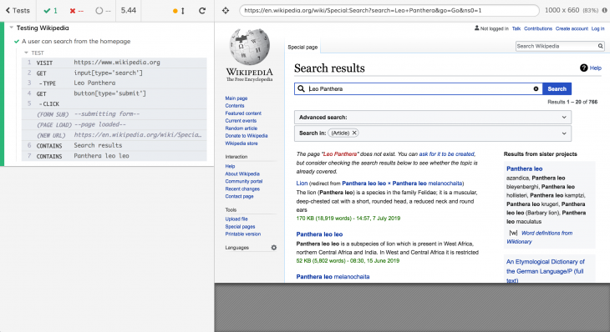Expand the Search in namespaces panel
This screenshot has width=610, height=332.
(x=433, y=133)
